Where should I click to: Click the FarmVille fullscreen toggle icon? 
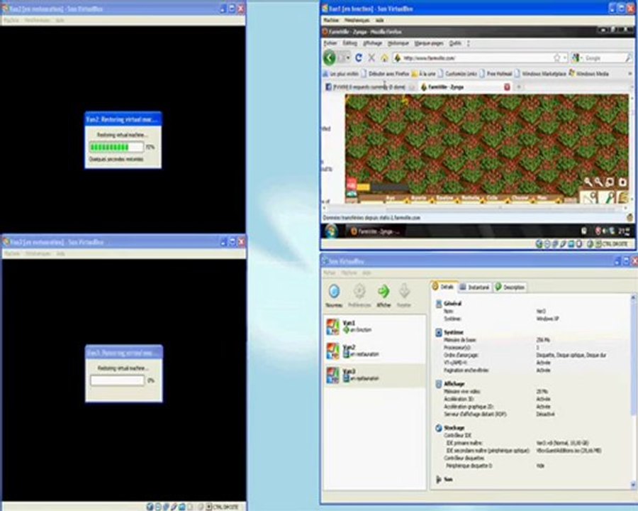(610, 182)
